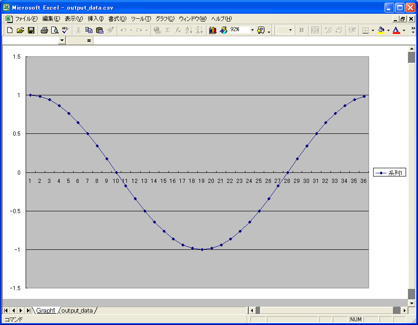Open the ファイル (File) menu
This screenshot has width=418, height=325.
pyautogui.click(x=27, y=19)
